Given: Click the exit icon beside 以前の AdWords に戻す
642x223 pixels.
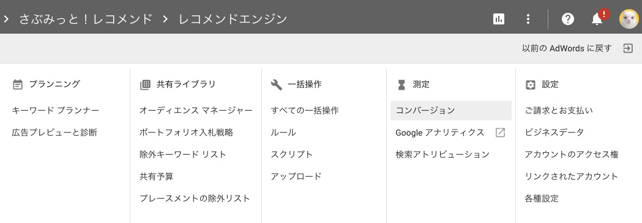Looking at the screenshot, I should pos(628,48).
